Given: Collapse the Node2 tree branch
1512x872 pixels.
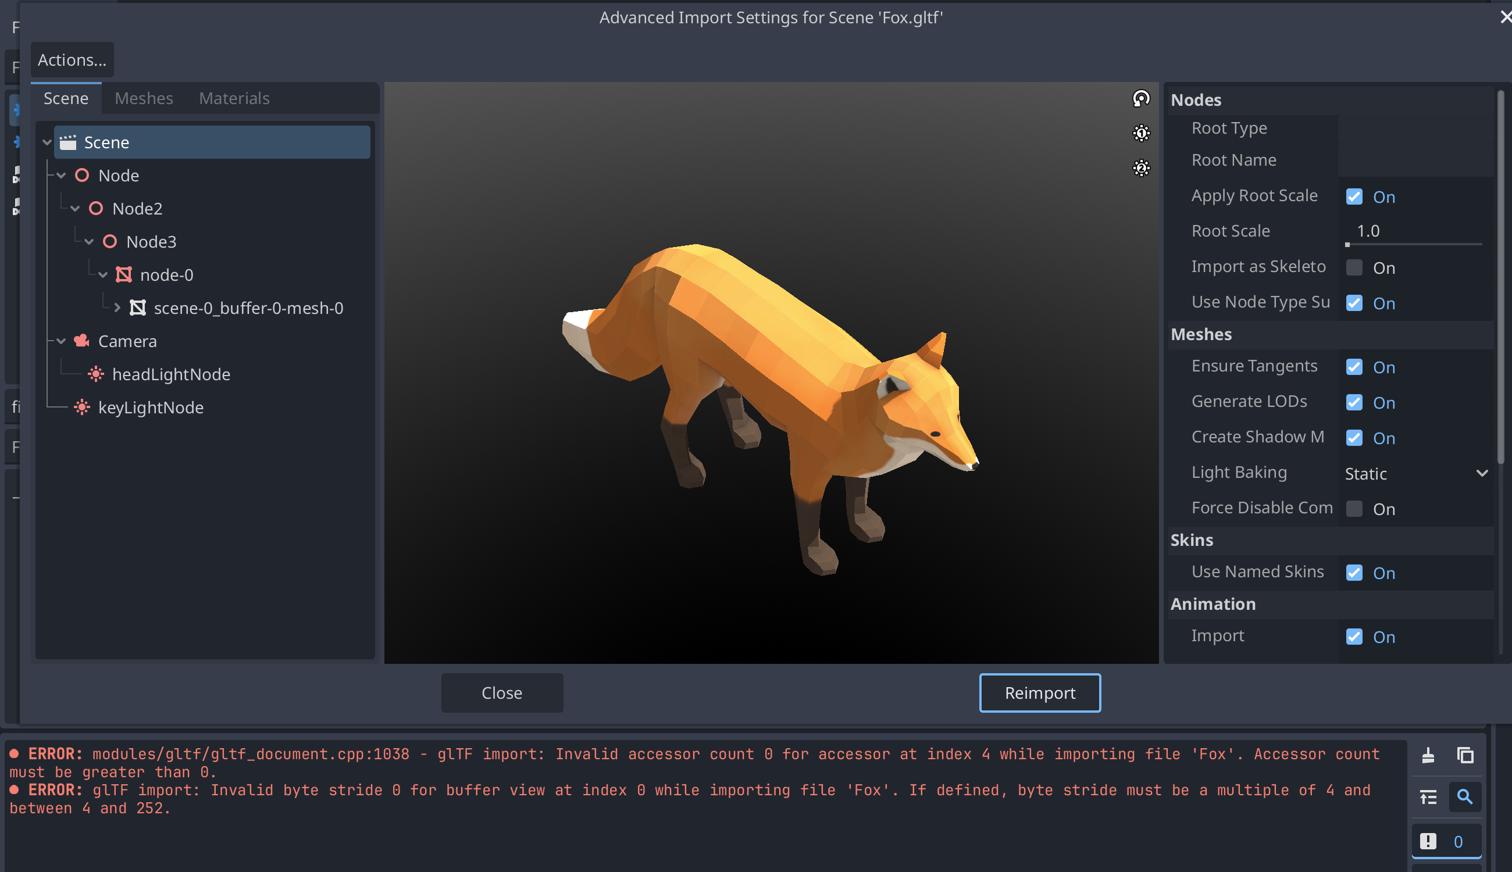Looking at the screenshot, I should click(76, 209).
